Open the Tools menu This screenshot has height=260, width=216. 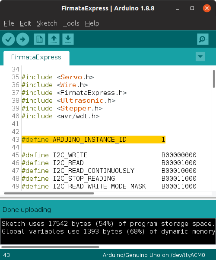[x=71, y=23]
